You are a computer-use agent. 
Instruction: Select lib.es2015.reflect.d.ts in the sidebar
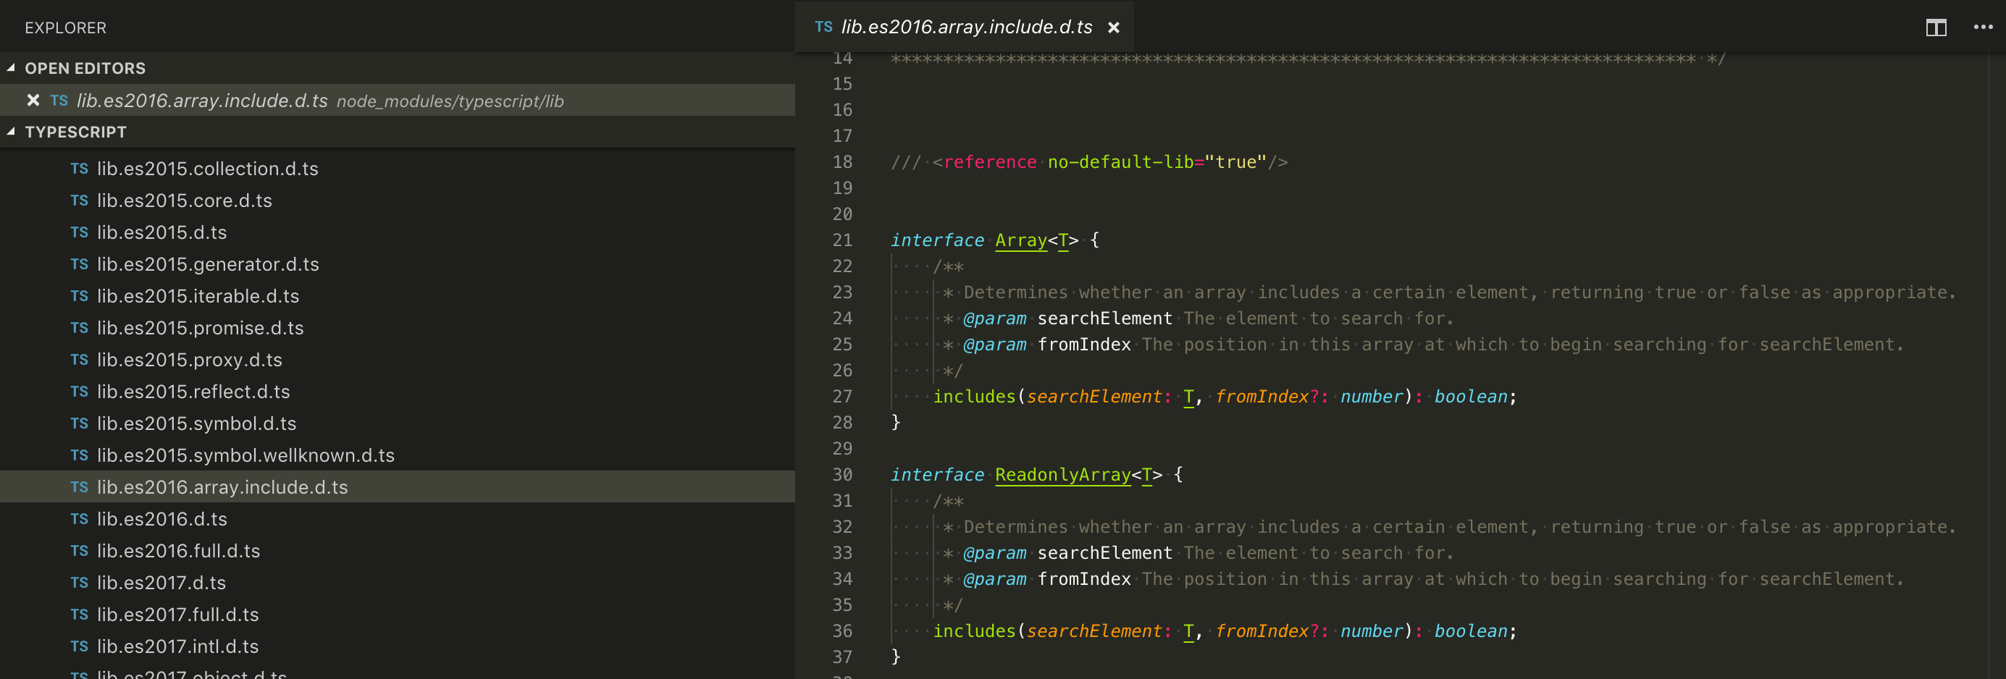coord(193,392)
